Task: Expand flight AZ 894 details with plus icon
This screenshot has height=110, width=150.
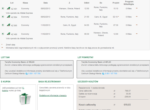Action: coord(3,17)
